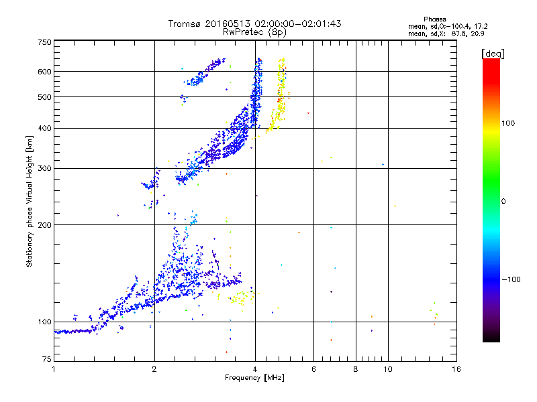The image size is (537, 402).
Task: Click the colorbar tick label '-100'
Action: pyautogui.click(x=511, y=279)
